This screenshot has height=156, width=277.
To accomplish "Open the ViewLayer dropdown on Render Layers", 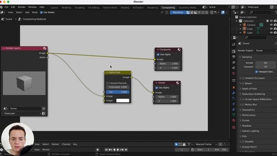I will pos(22,114).
